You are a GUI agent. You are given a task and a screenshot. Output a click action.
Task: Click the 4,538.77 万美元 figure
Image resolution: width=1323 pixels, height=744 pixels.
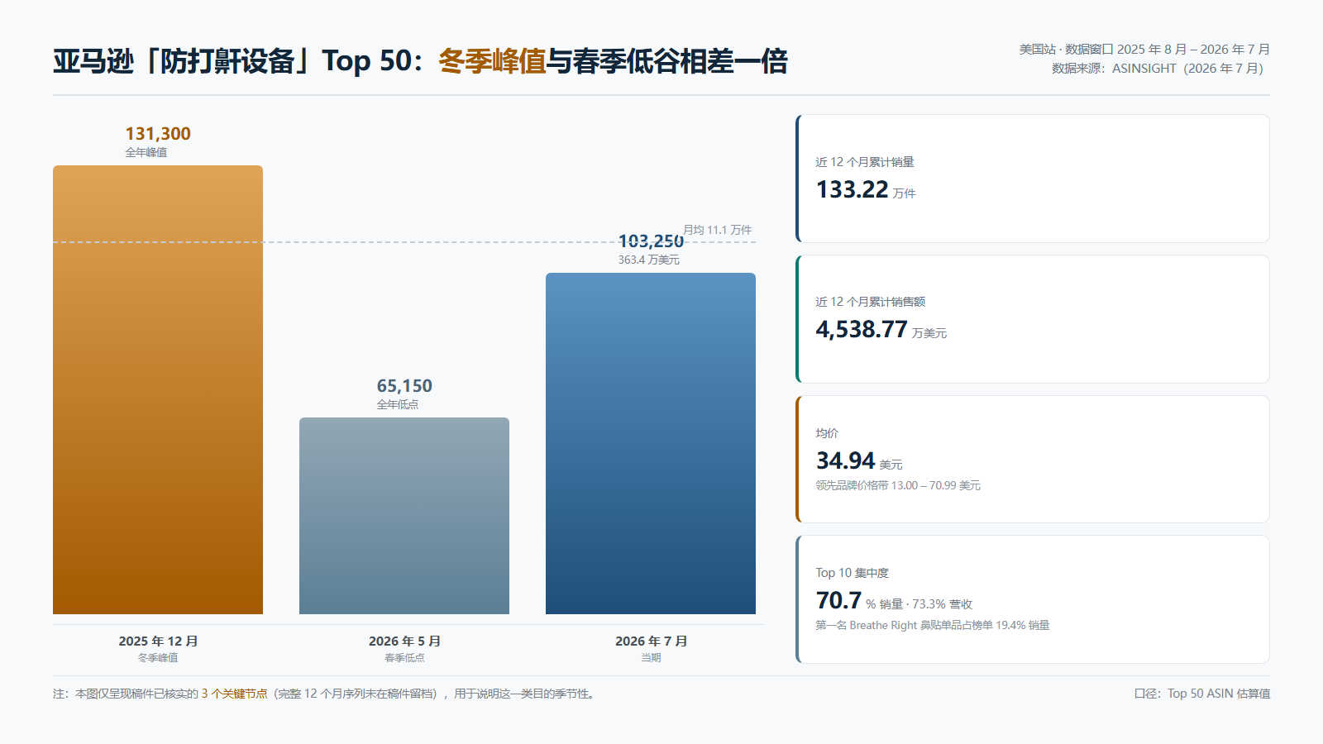[x=881, y=330]
